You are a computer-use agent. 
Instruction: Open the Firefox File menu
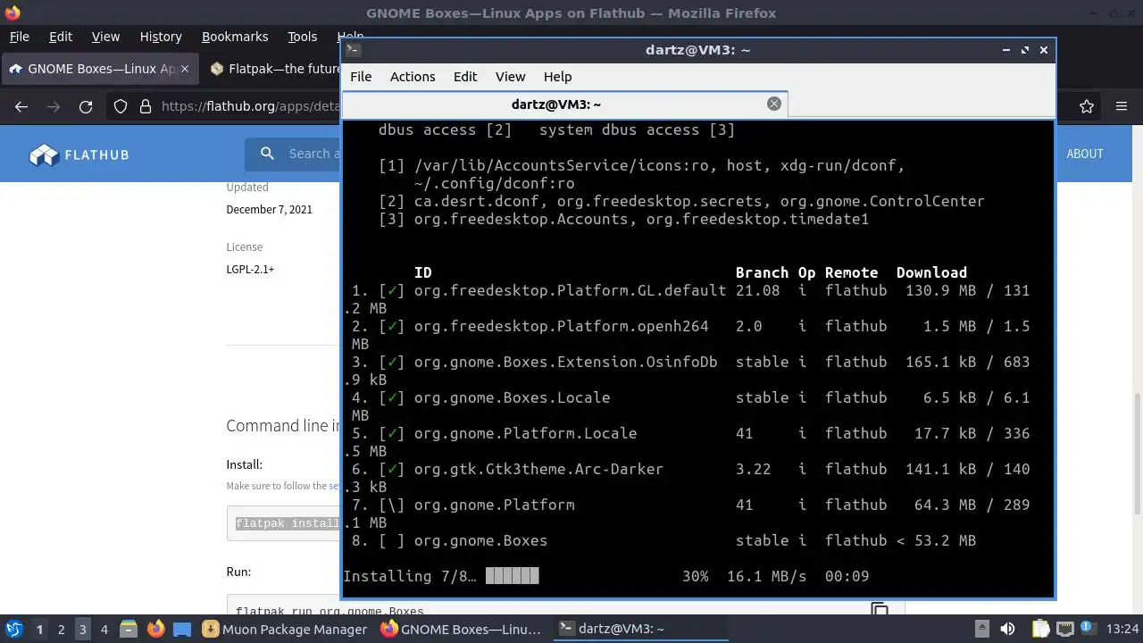[19, 37]
